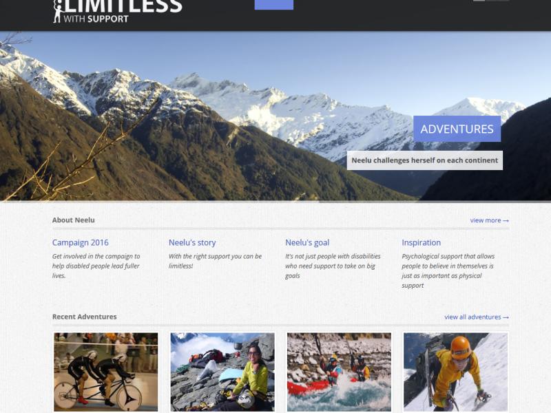Open the ice climber with orange helmet thumbnail
The width and height of the screenshot is (551, 413).
click(x=455, y=372)
